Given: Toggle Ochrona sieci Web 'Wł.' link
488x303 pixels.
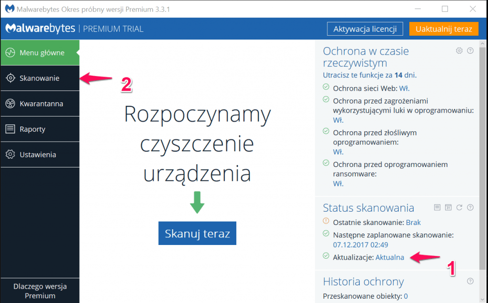Looking at the screenshot, I should click(x=404, y=88).
